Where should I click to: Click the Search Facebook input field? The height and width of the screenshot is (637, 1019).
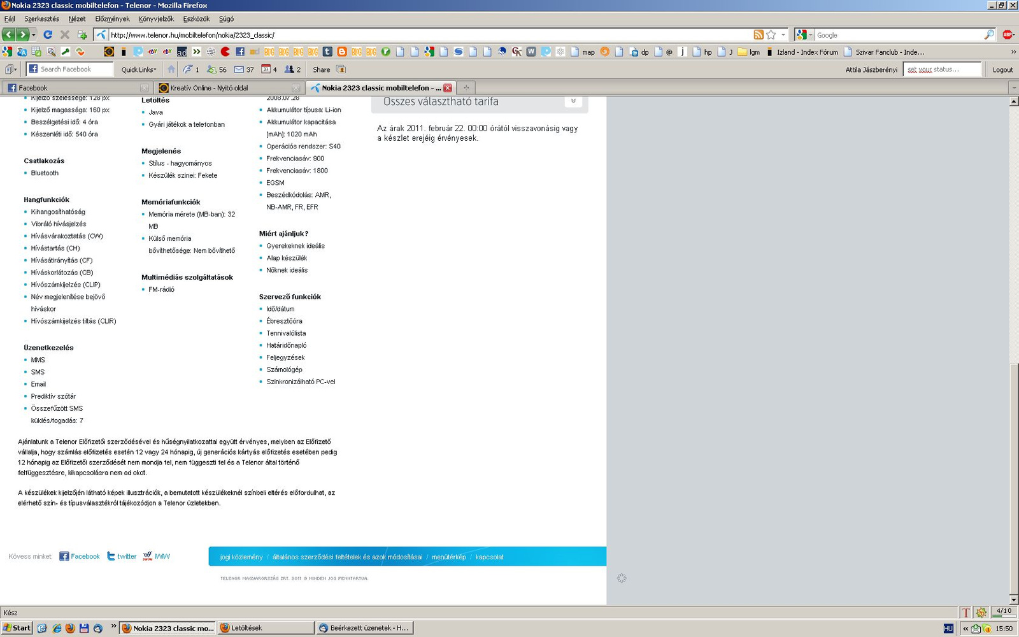click(70, 69)
